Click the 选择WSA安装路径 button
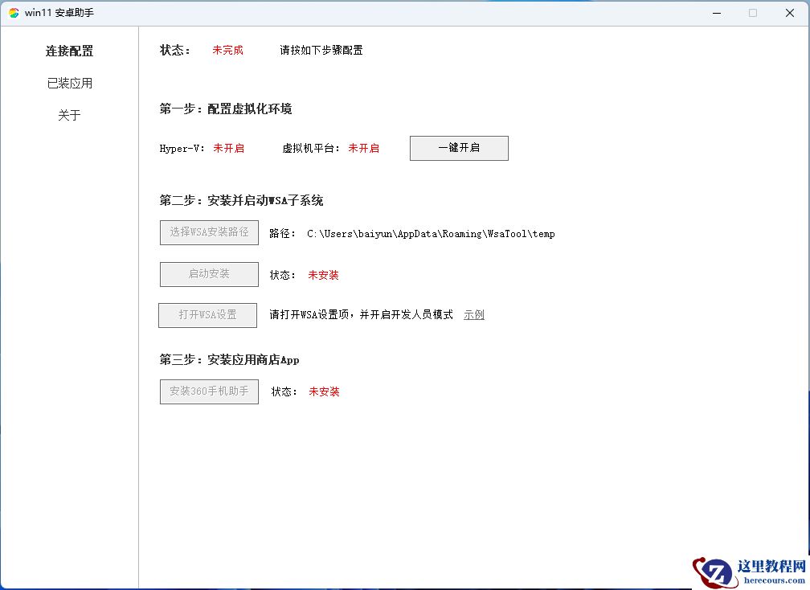The width and height of the screenshot is (810, 590). click(209, 232)
